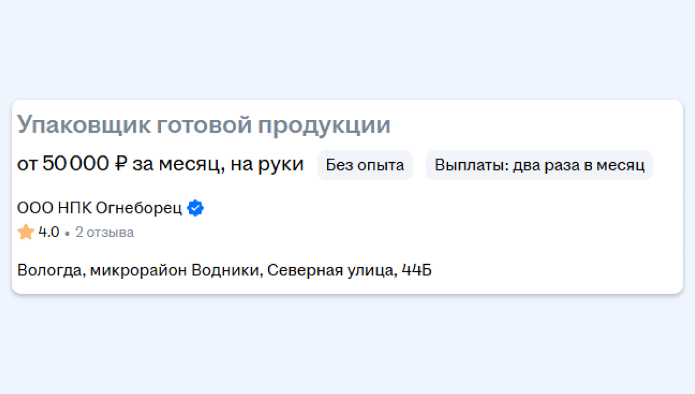Click the ruble currency sign in salary

(x=121, y=165)
